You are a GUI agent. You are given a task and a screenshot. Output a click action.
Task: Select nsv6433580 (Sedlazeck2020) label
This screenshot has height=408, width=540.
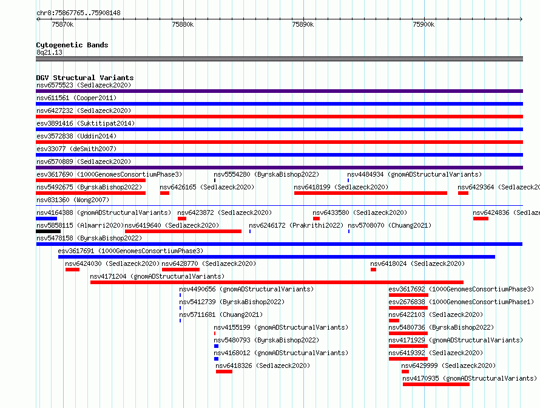point(360,212)
